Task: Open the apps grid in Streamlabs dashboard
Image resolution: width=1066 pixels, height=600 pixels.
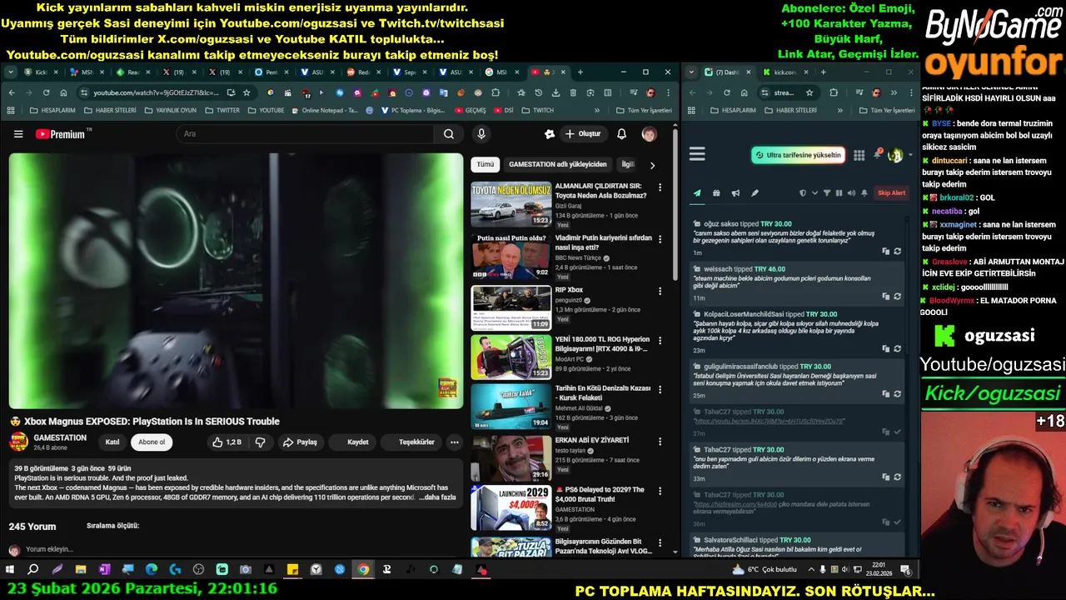Action: point(859,155)
